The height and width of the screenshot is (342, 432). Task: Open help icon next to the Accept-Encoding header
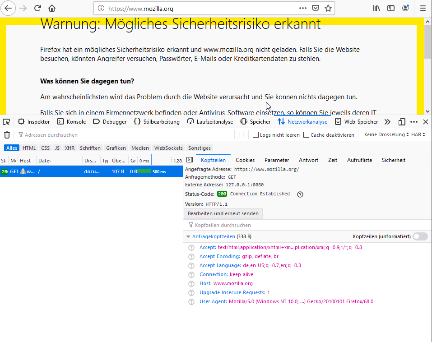click(191, 257)
